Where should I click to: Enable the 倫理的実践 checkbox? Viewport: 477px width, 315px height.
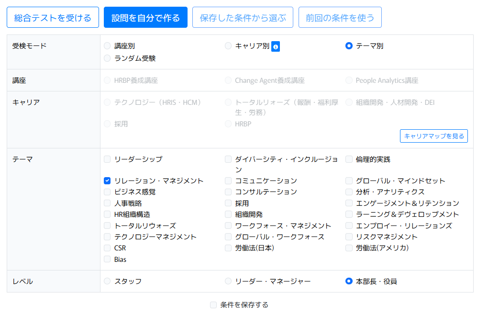pos(349,159)
